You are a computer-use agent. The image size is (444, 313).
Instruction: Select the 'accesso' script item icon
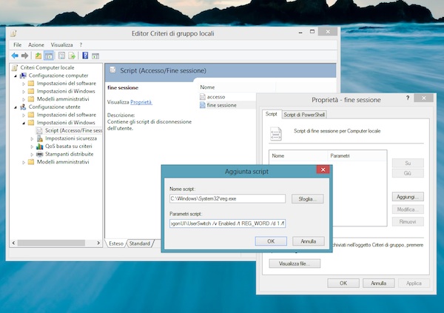(202, 96)
